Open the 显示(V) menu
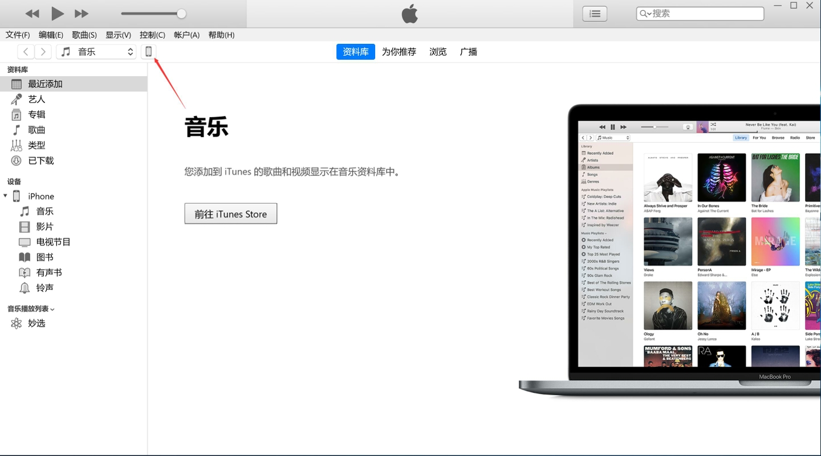Screen dimensions: 821x456 [118, 35]
